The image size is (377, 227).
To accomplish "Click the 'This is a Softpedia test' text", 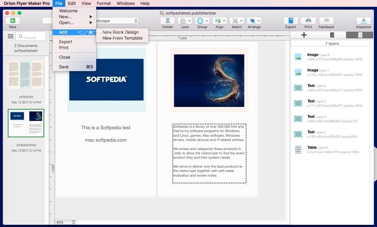I will [x=106, y=128].
